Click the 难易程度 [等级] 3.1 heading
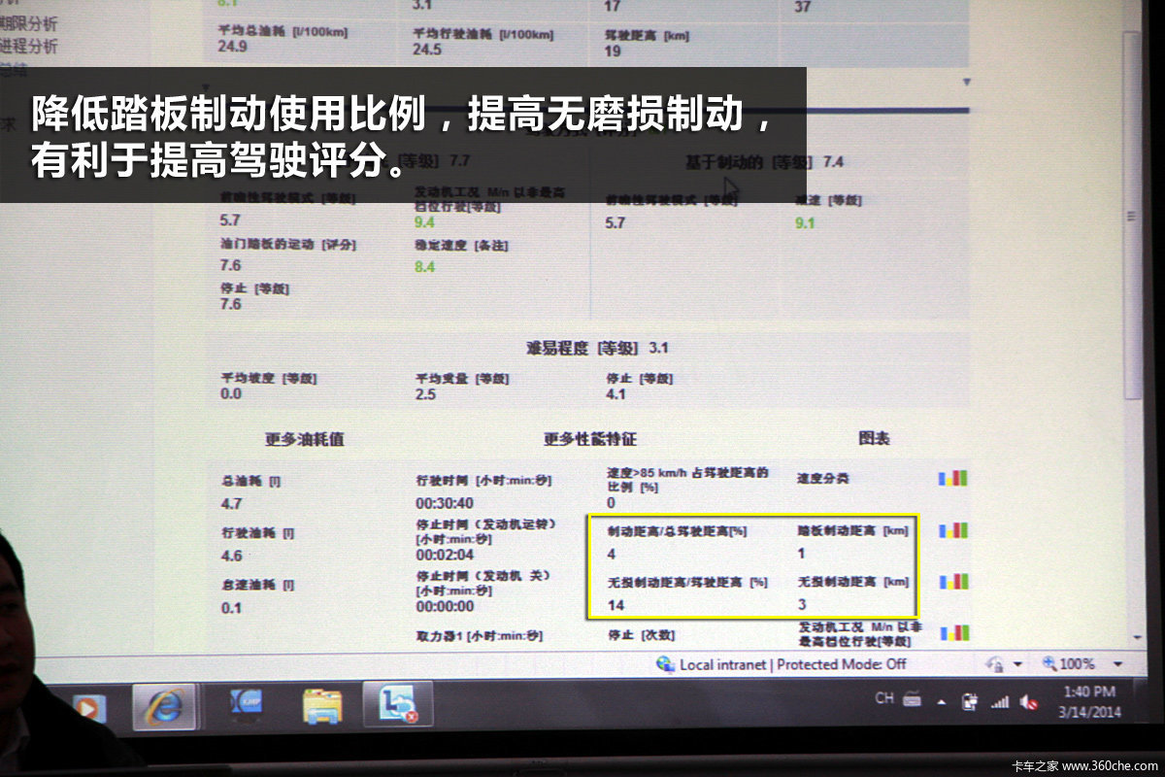This screenshot has height=777, width=1165. tap(596, 347)
